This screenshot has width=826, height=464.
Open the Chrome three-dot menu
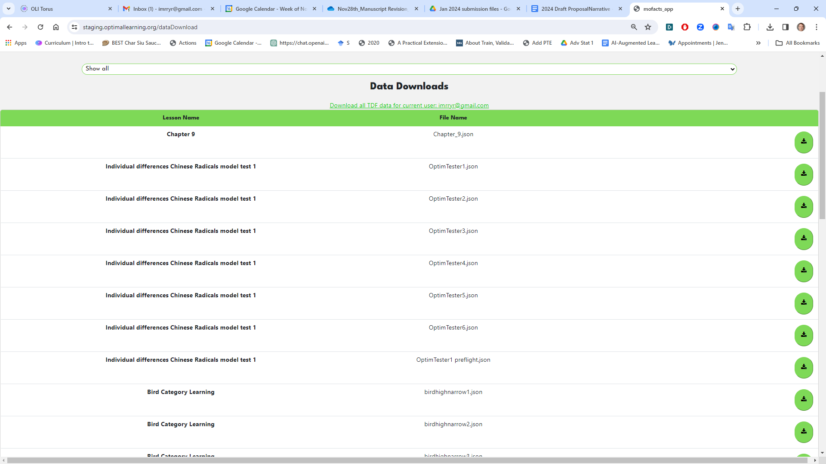(x=816, y=27)
